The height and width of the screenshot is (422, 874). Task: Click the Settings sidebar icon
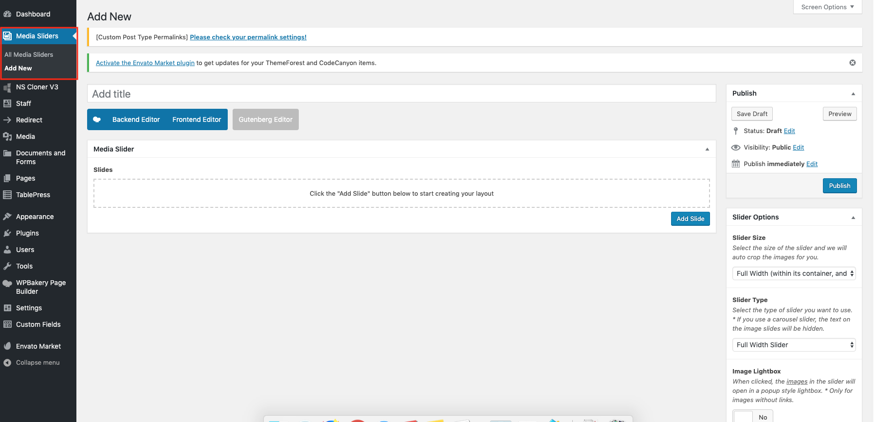pyautogui.click(x=7, y=308)
